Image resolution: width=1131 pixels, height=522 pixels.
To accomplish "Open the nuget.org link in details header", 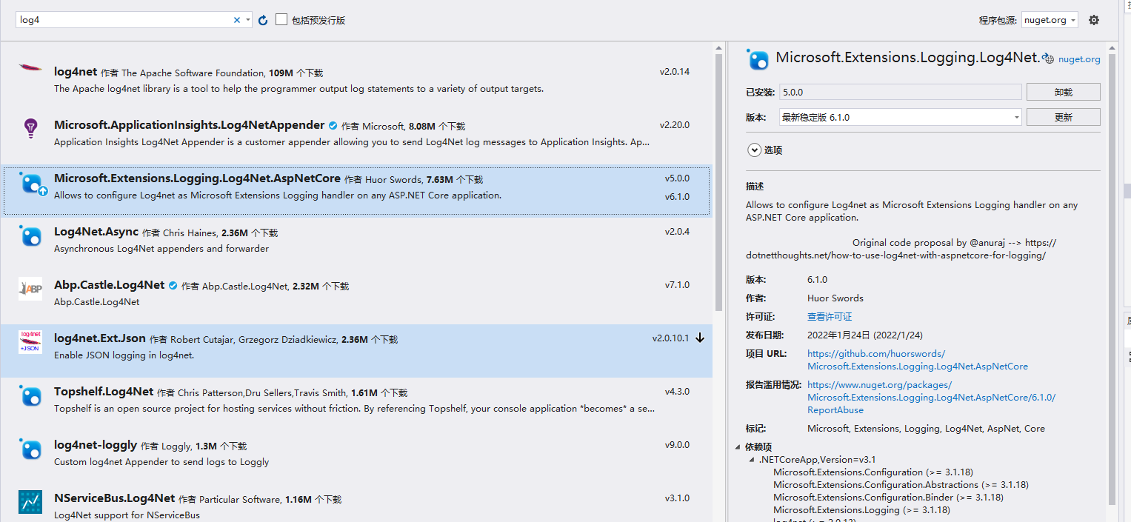I will point(1079,59).
